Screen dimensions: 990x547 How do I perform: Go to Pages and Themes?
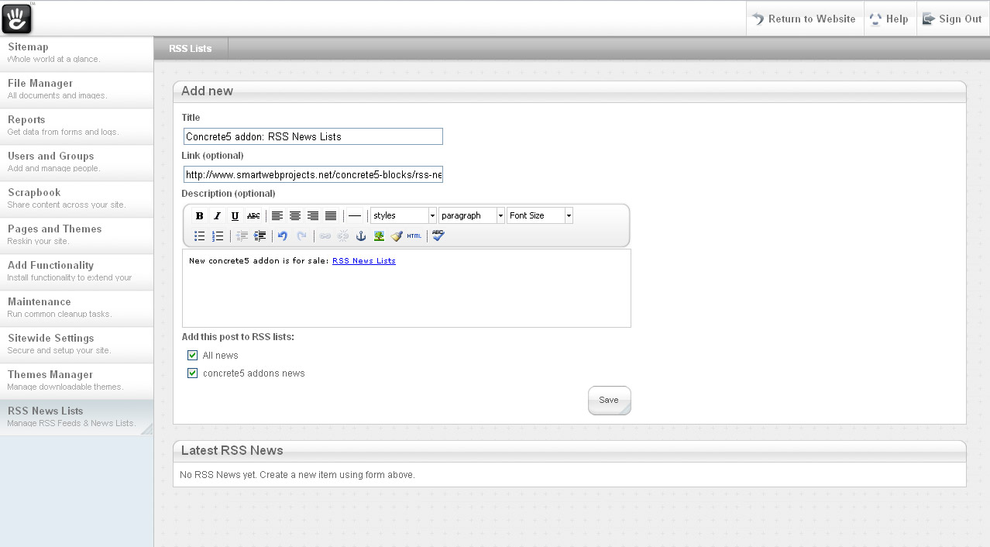(77, 236)
